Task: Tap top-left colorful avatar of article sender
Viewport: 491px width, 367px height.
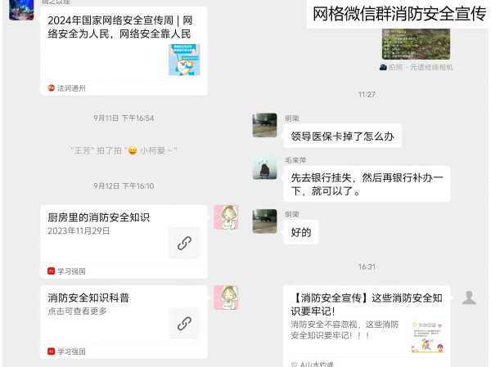Action: (x=21, y=10)
